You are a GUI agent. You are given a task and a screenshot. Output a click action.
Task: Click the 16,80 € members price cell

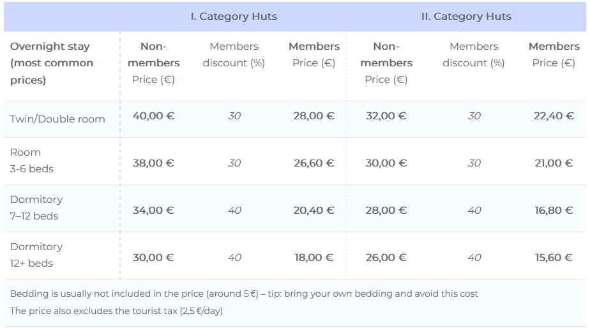tap(554, 211)
